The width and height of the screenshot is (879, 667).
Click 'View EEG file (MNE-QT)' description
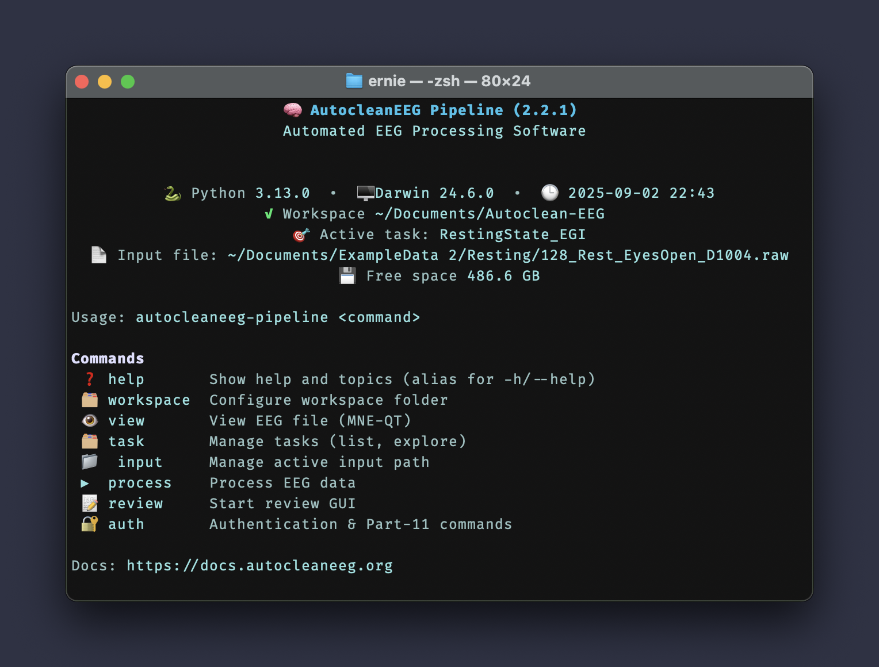pyautogui.click(x=311, y=421)
